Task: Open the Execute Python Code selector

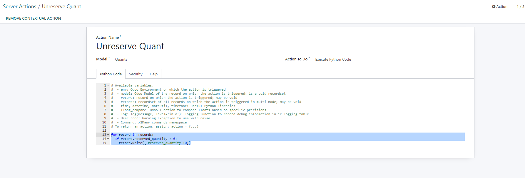Action: 333,59
